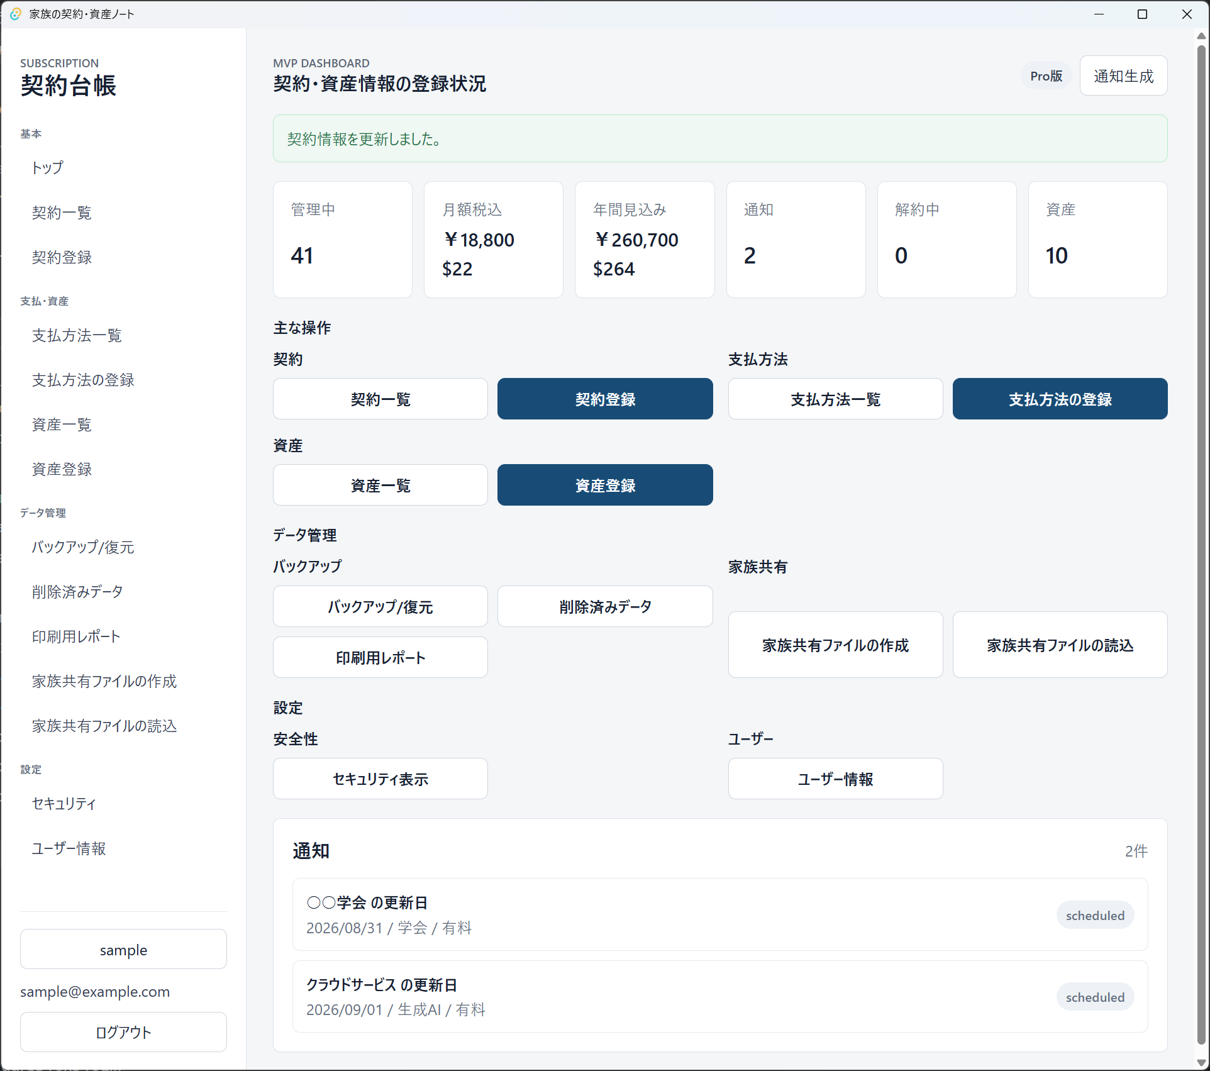
Task: Click the scrollbar up arrow
Action: pos(1201,35)
